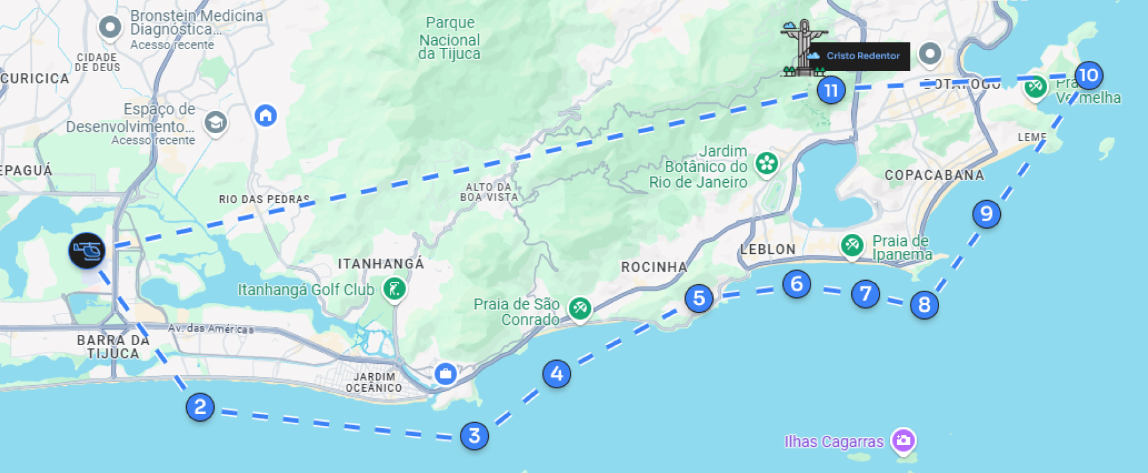Viewport: 1148px width, 473px height.
Task: Click the helicopter start point icon
Action: 87,251
